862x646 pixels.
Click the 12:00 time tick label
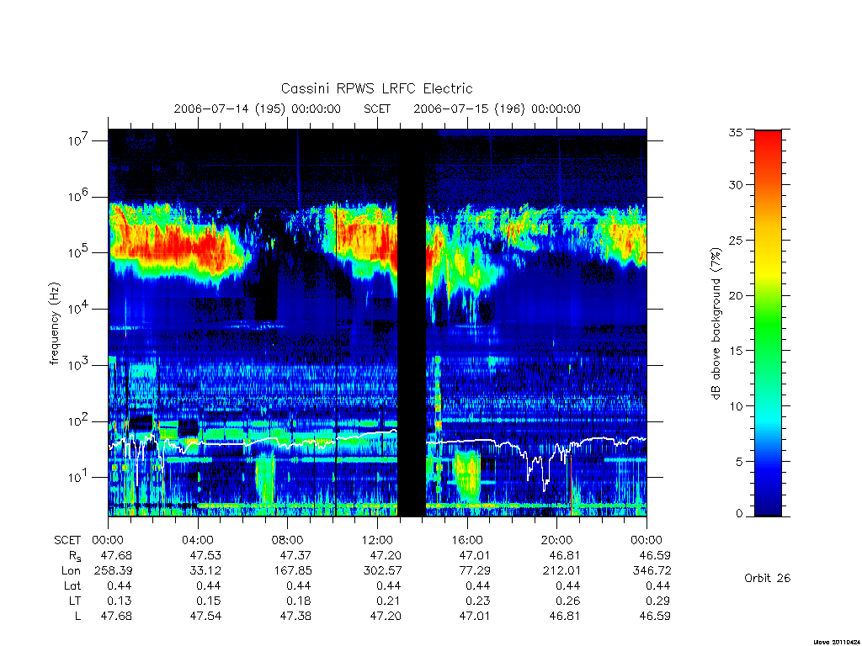tap(377, 540)
